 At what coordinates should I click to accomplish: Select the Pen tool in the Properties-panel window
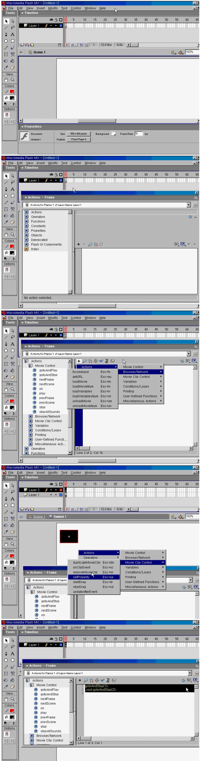6,34
